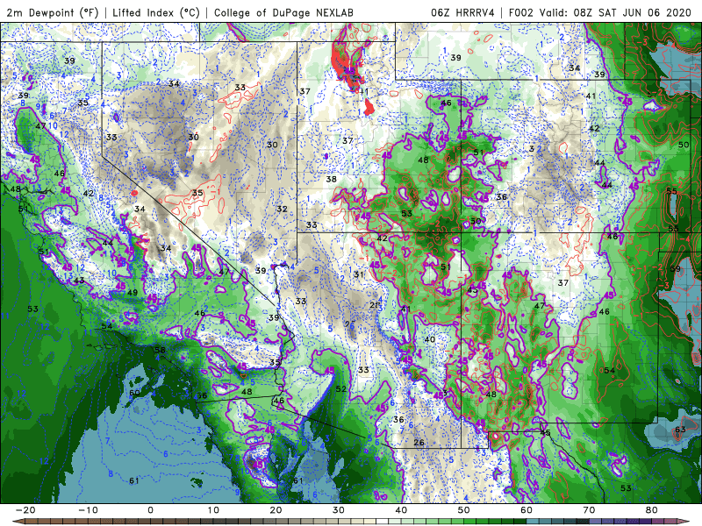The height and width of the screenshot is (526, 702).
Task: Click the 40 value on the color scale
Action: [x=401, y=510]
